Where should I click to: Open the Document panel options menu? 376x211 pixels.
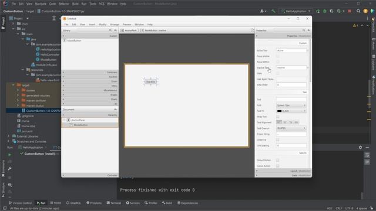(115, 110)
